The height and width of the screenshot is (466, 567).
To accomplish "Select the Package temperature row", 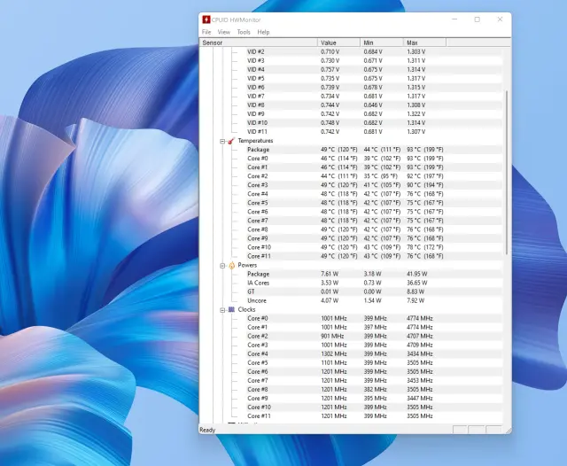I will coord(258,150).
